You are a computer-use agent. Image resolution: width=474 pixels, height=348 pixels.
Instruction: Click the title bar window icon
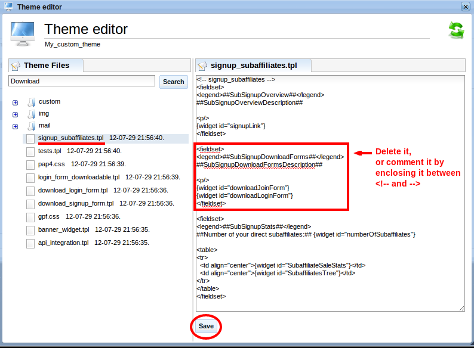(x=9, y=7)
